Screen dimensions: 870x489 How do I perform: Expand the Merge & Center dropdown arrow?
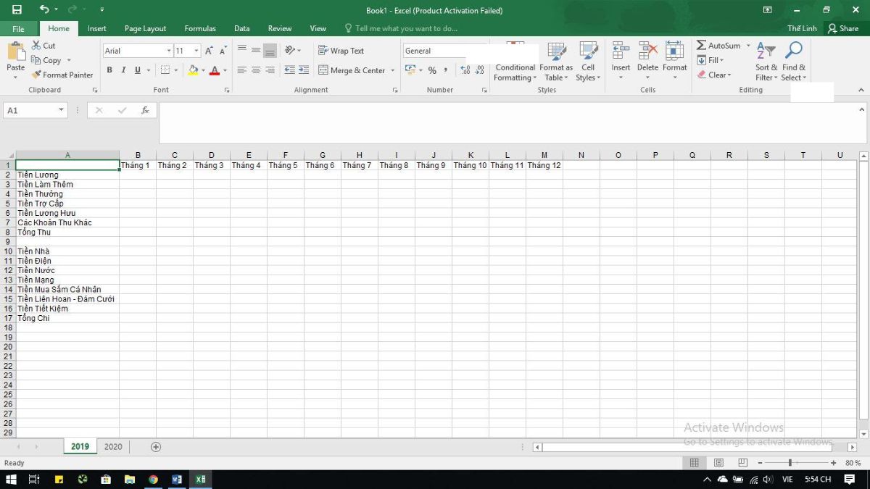pos(393,70)
